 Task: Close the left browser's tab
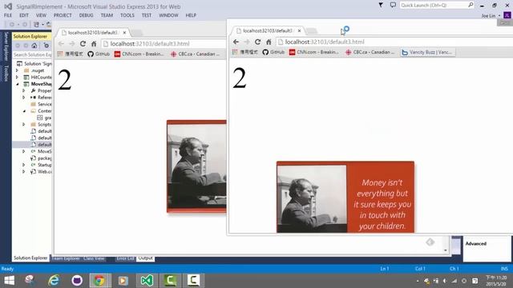point(124,33)
